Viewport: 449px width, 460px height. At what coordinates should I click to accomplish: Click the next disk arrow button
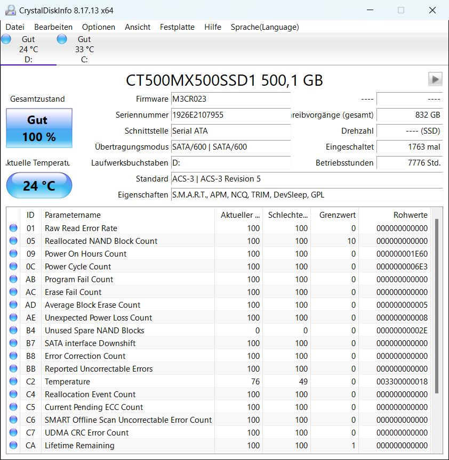(435, 79)
